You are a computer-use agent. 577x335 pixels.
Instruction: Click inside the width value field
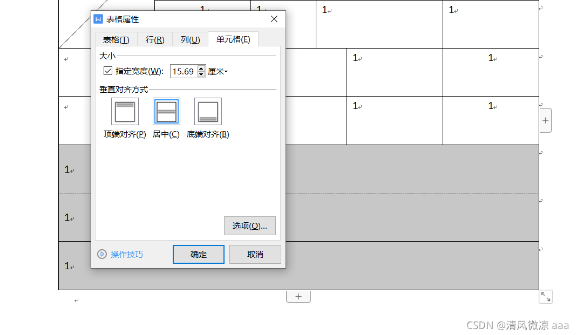click(x=184, y=71)
